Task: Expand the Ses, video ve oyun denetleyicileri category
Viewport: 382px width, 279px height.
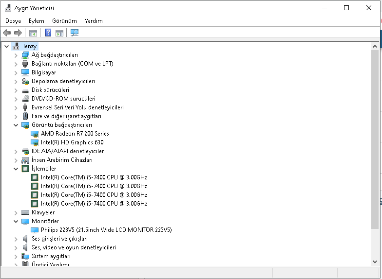Action: (x=16, y=248)
